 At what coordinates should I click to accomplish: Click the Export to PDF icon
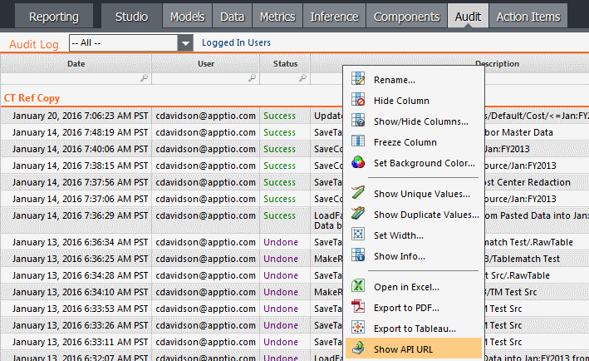pos(358,307)
